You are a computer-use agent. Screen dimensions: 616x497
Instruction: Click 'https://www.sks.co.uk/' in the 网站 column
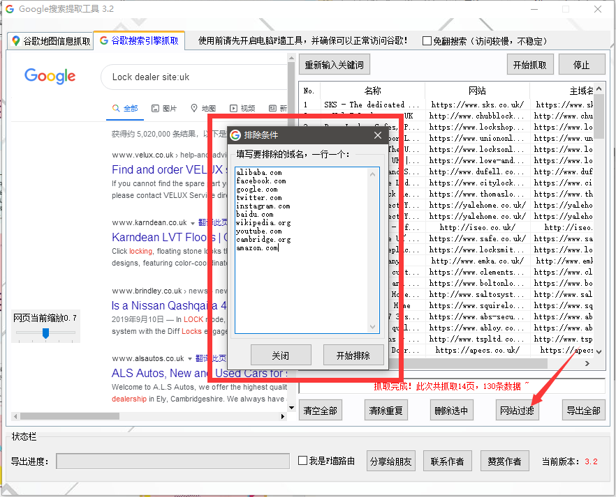pos(477,105)
